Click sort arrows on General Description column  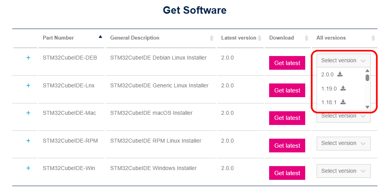[212, 38]
